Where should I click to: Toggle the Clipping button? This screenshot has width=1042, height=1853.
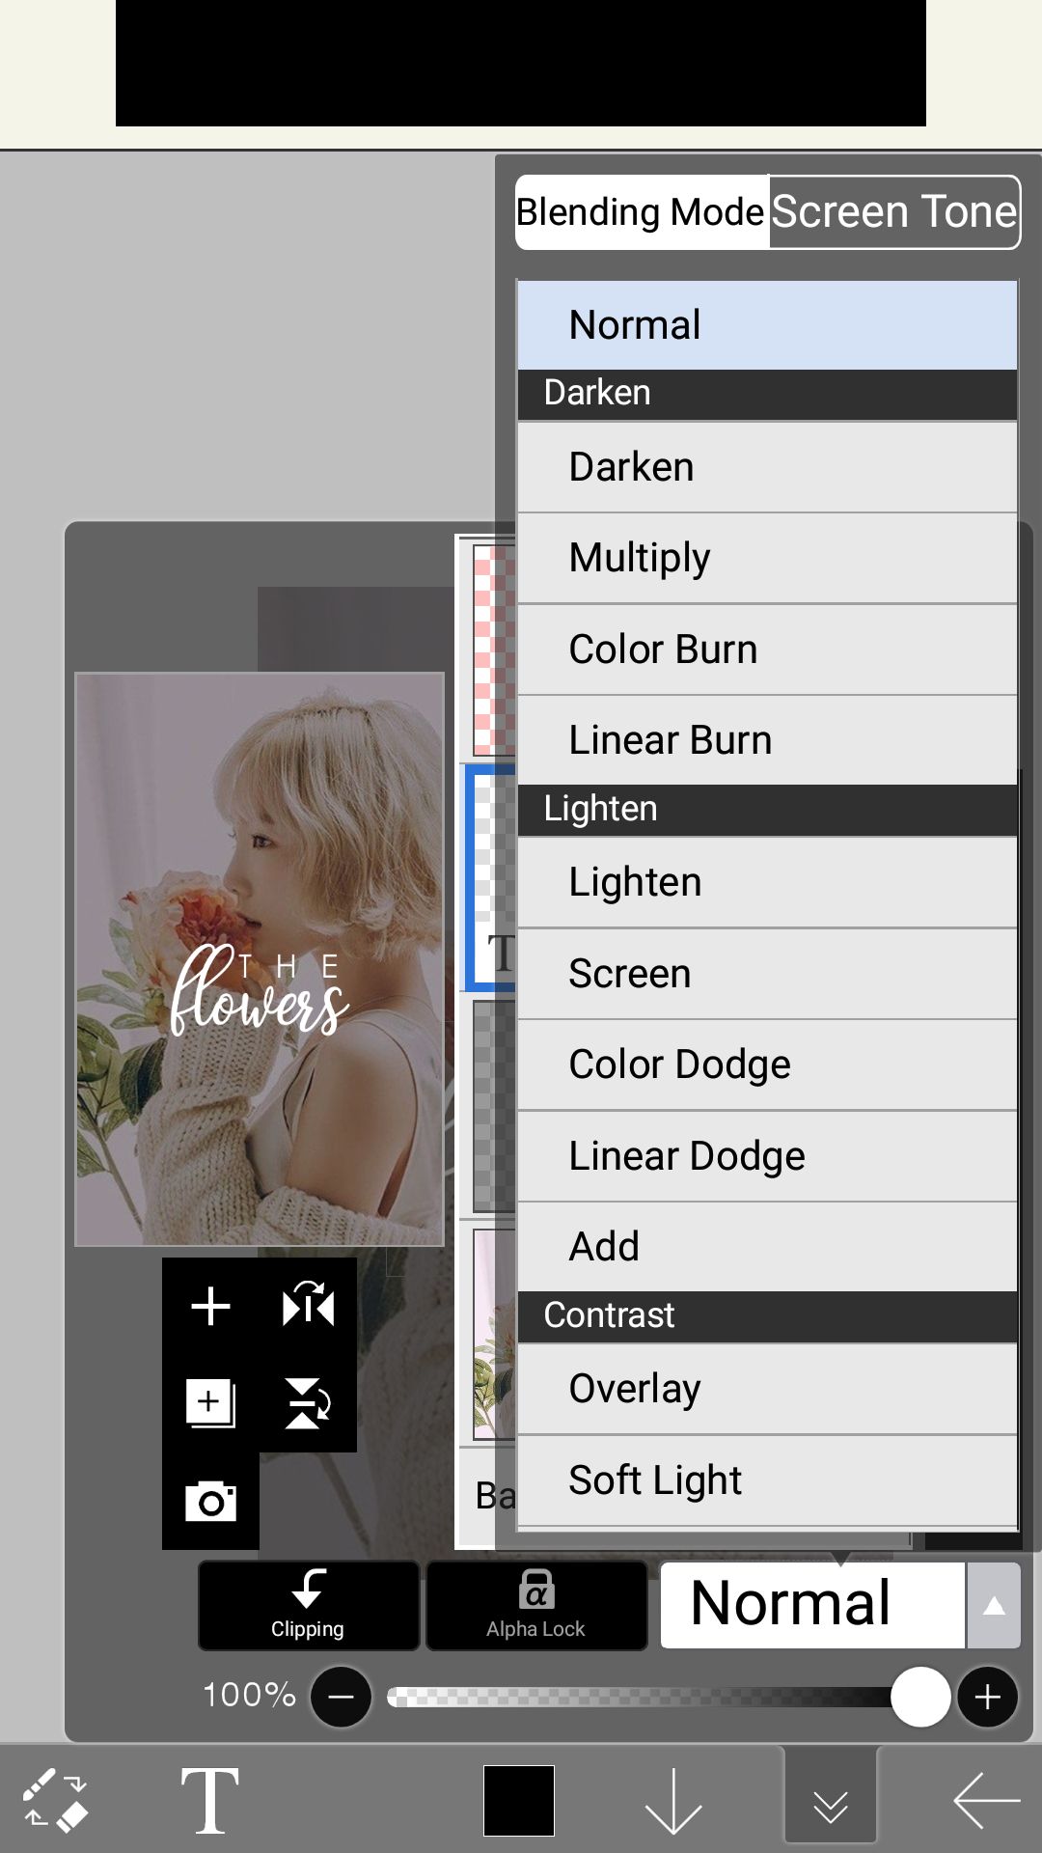click(x=308, y=1605)
